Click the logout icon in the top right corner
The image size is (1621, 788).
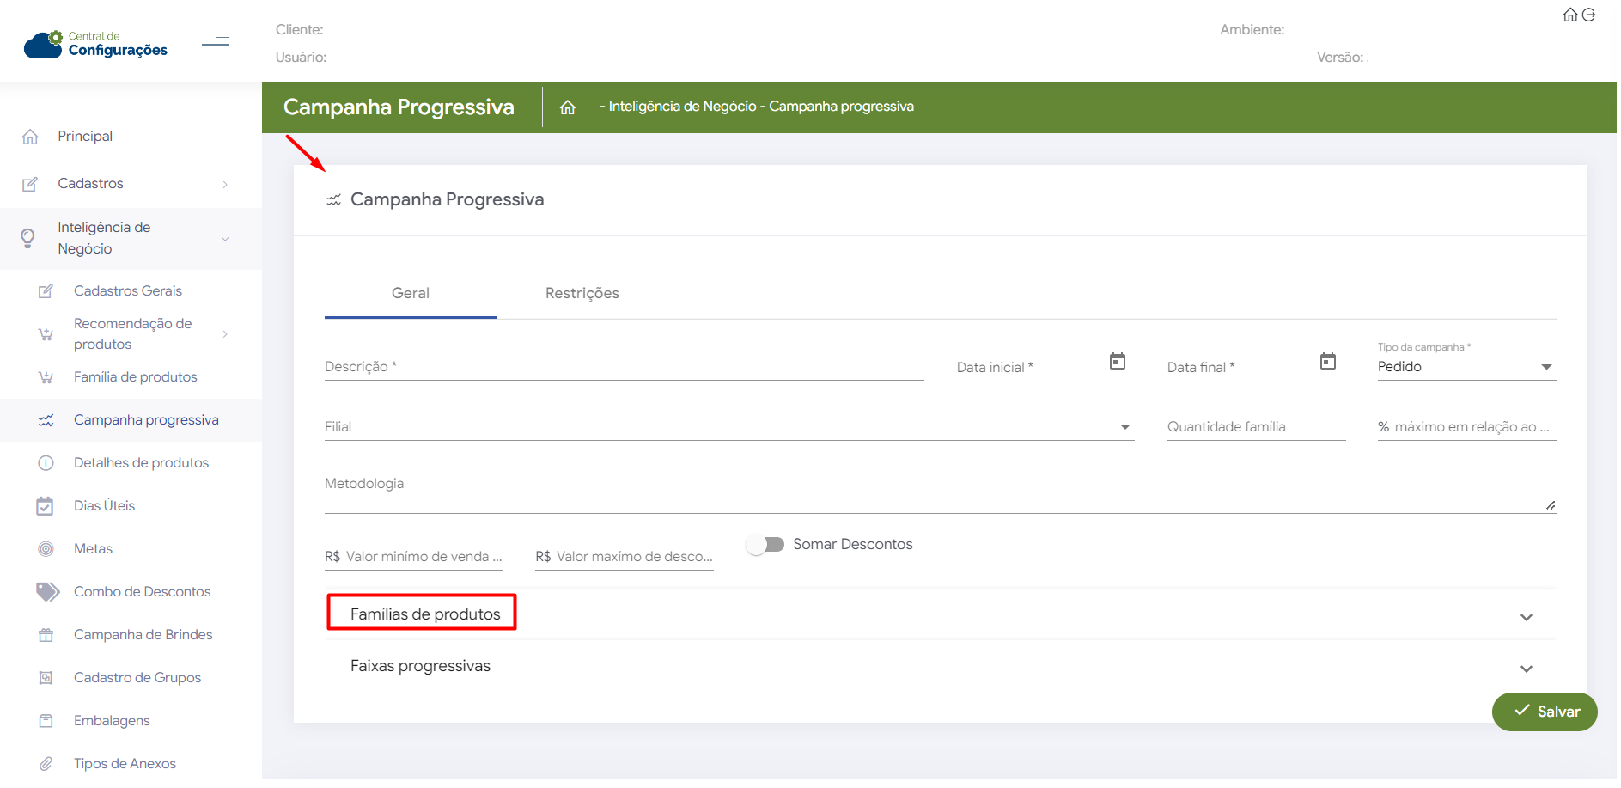(1588, 15)
